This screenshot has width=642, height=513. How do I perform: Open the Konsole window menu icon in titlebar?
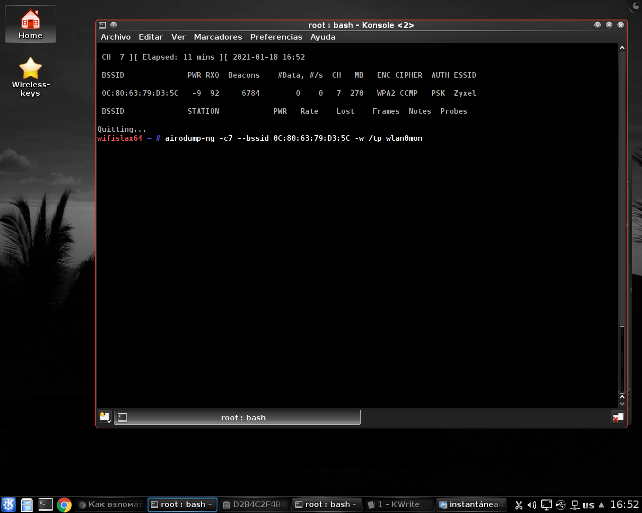pyautogui.click(x=102, y=25)
